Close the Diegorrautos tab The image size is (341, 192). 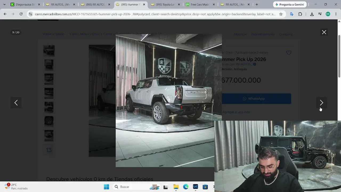click(39, 5)
